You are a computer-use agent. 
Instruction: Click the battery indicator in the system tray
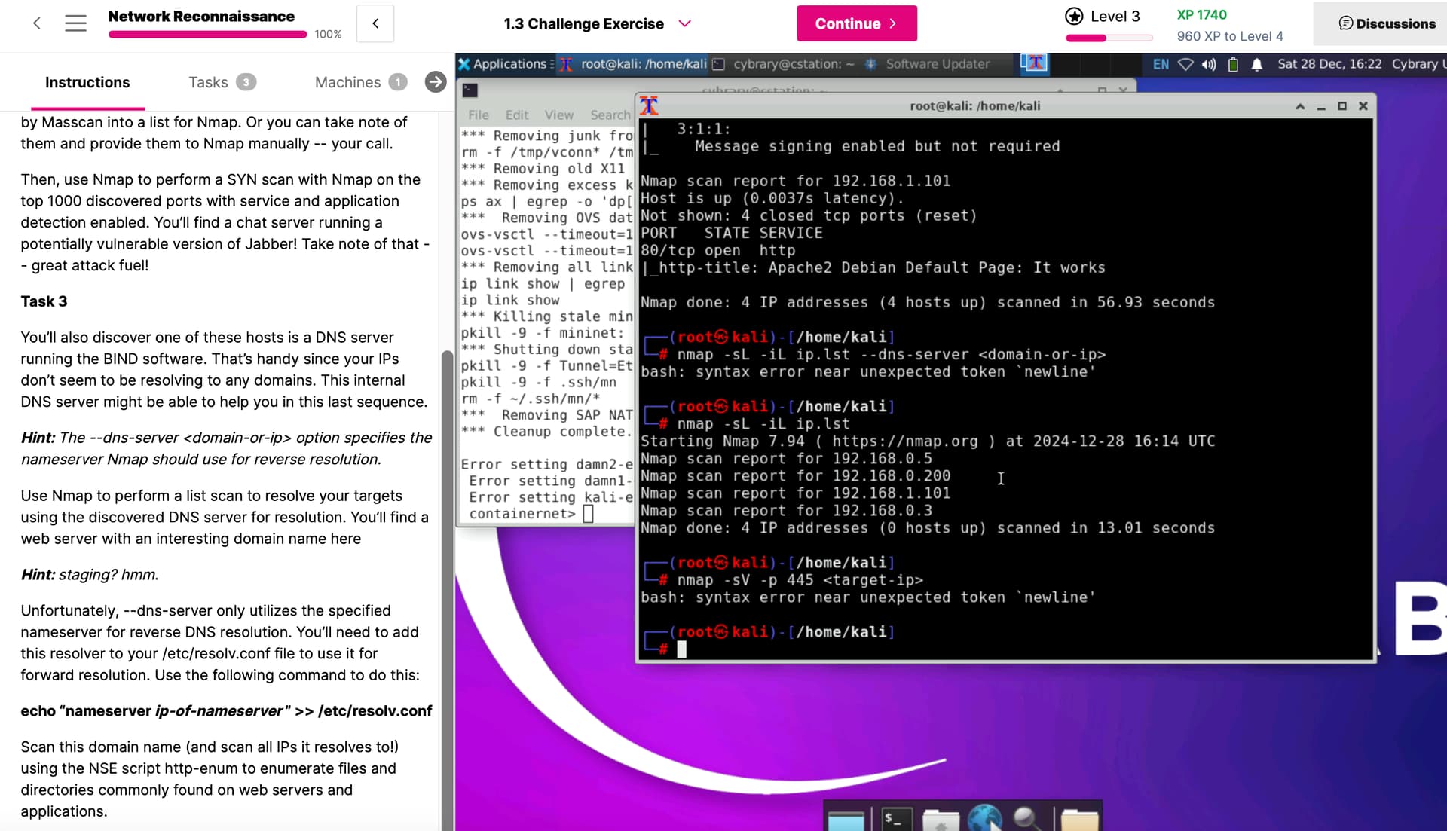coord(1233,65)
